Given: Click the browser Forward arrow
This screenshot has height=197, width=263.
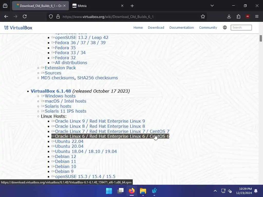Looking at the screenshot, I should click(x=15, y=16).
